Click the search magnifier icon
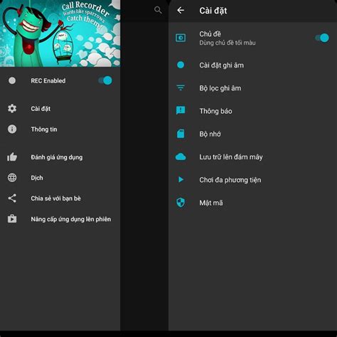The height and width of the screenshot is (337, 337). 158,10
